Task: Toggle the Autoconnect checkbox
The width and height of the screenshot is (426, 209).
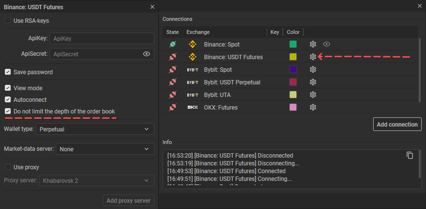Action: (8, 100)
